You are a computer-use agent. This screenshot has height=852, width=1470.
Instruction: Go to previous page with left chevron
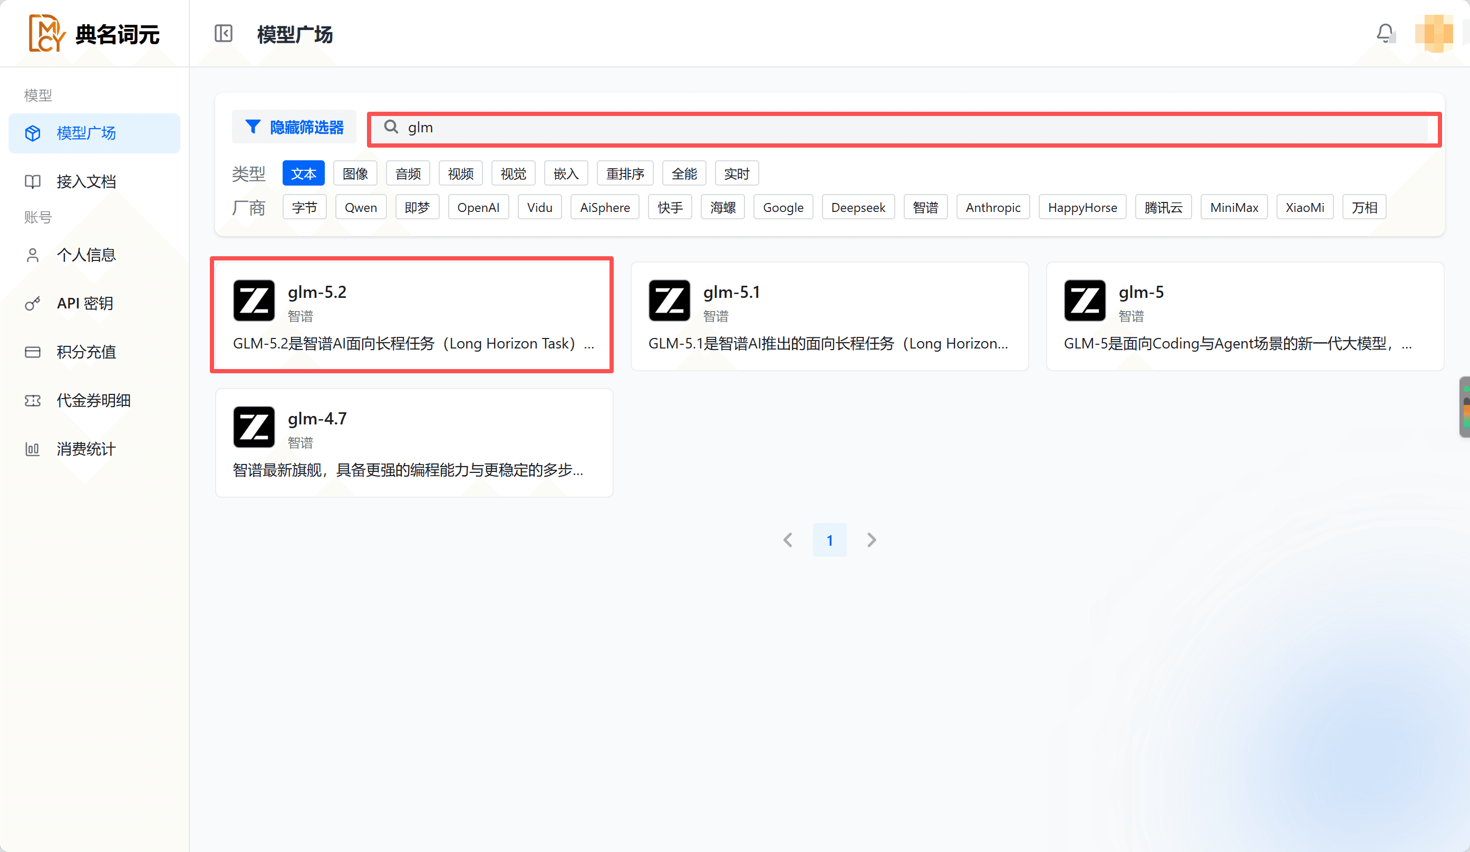point(788,540)
